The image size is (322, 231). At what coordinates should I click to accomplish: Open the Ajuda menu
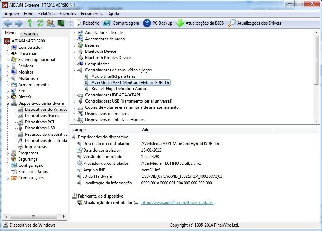click(113, 14)
